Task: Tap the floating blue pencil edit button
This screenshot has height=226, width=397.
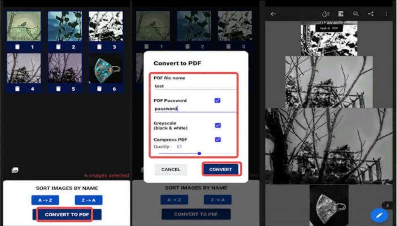Action: [x=380, y=215]
